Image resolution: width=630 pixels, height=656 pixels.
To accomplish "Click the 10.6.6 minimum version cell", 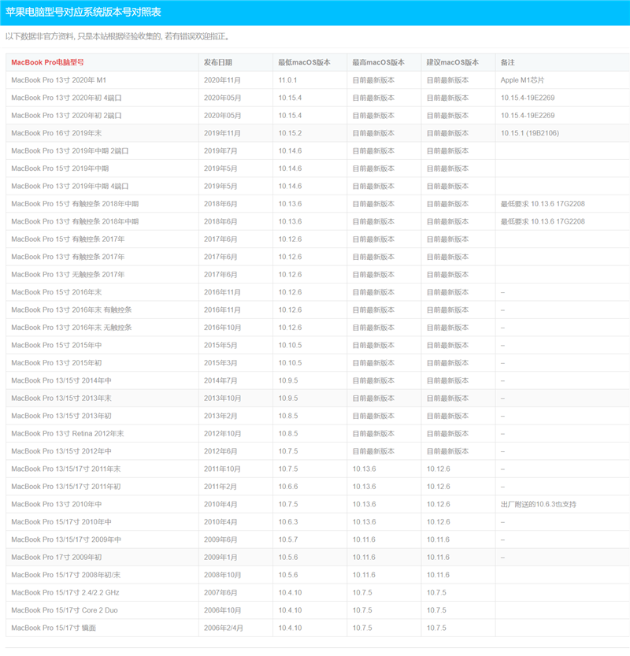I will coord(288,486).
